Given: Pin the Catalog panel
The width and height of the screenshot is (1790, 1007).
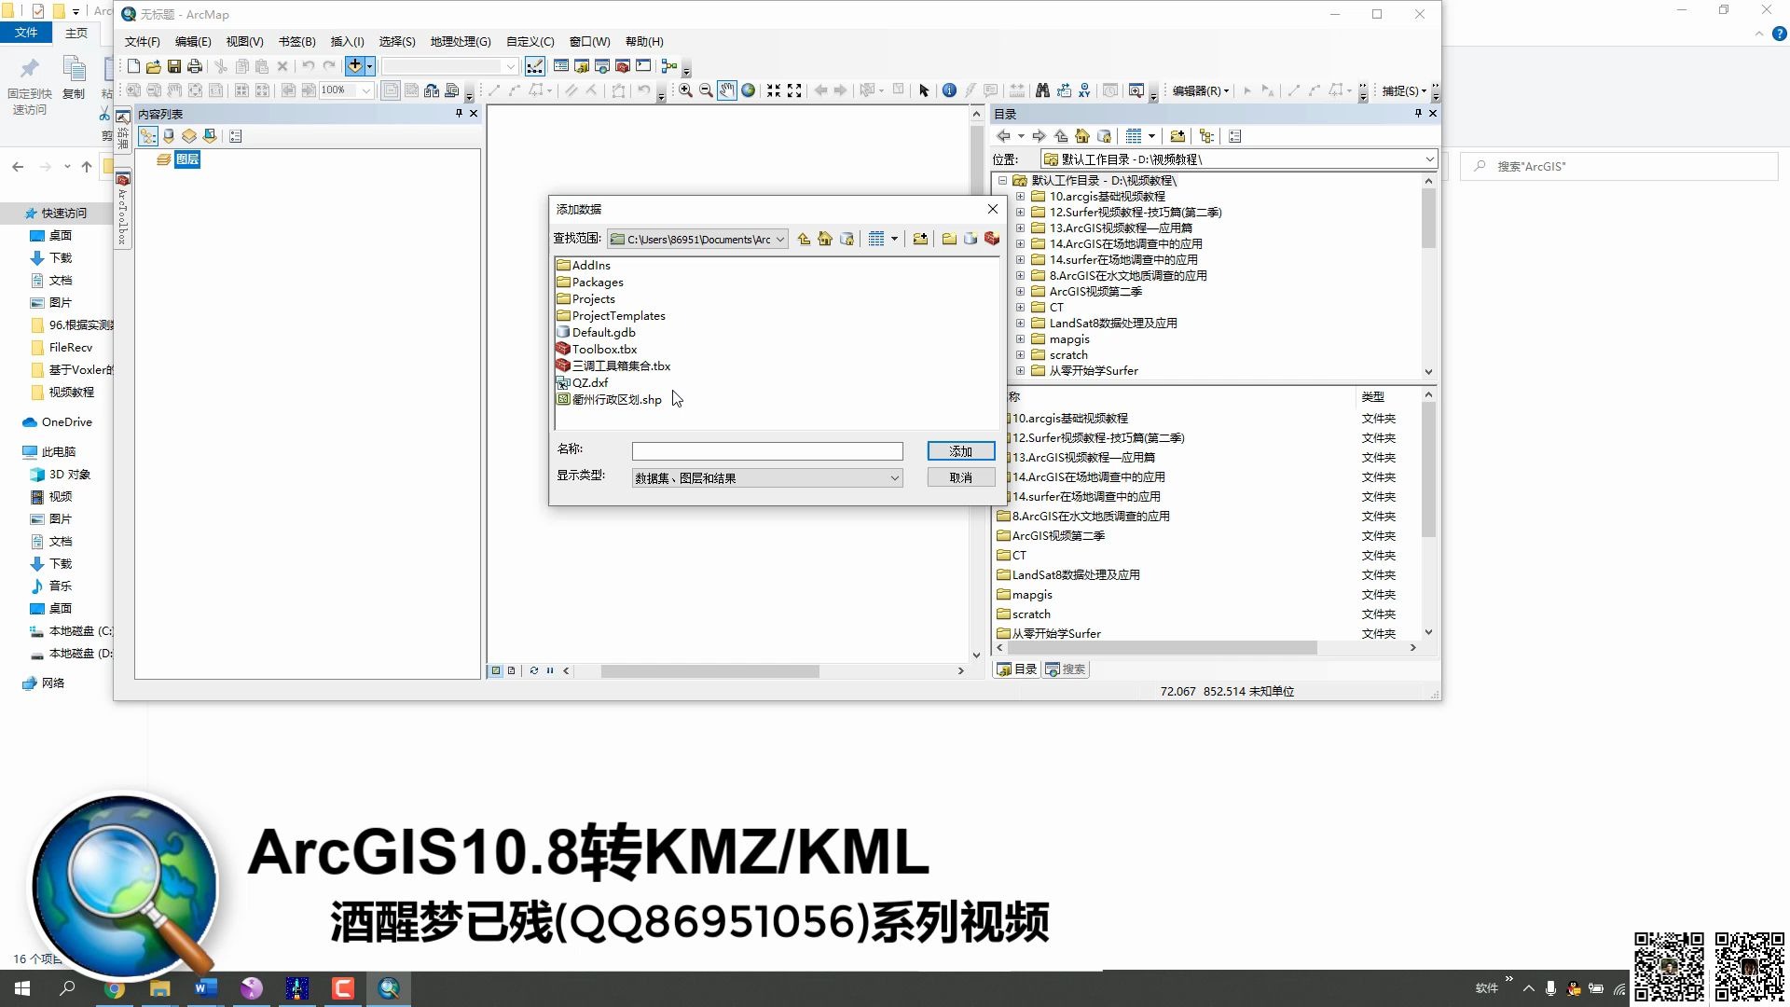Looking at the screenshot, I should pyautogui.click(x=1418, y=113).
